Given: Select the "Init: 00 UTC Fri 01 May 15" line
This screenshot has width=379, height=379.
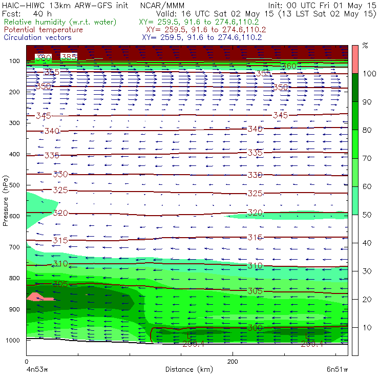Looking at the screenshot, I should pos(322,6).
